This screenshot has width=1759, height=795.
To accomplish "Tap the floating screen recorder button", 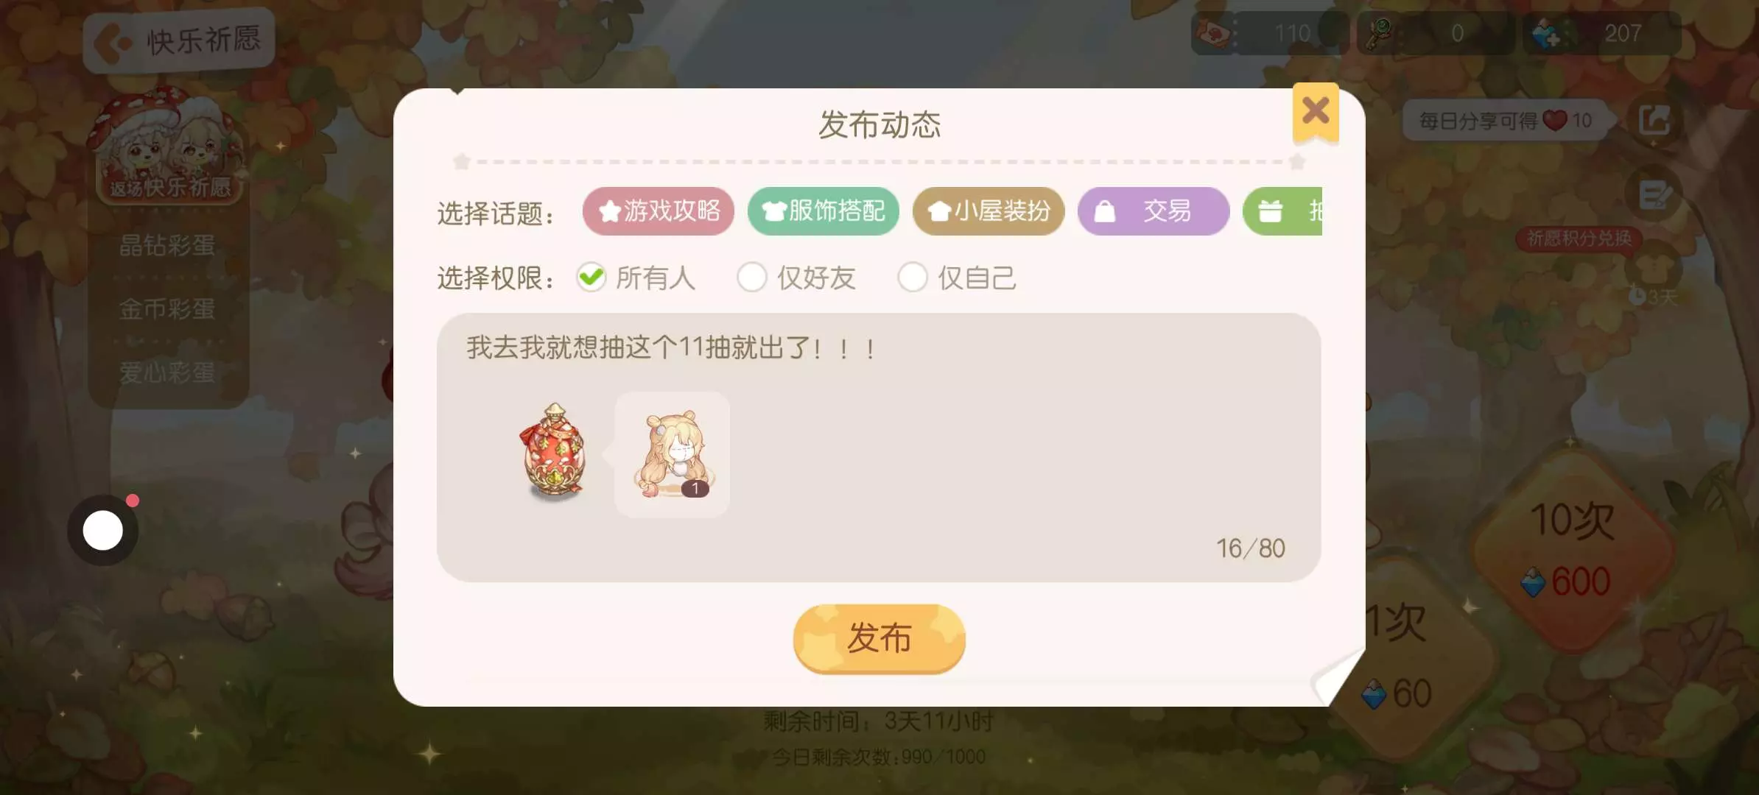I will point(103,530).
